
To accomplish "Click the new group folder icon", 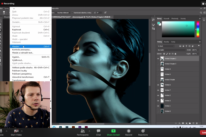I will [190, 123].
